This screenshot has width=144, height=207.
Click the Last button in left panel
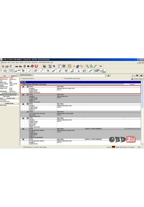pos(5,76)
